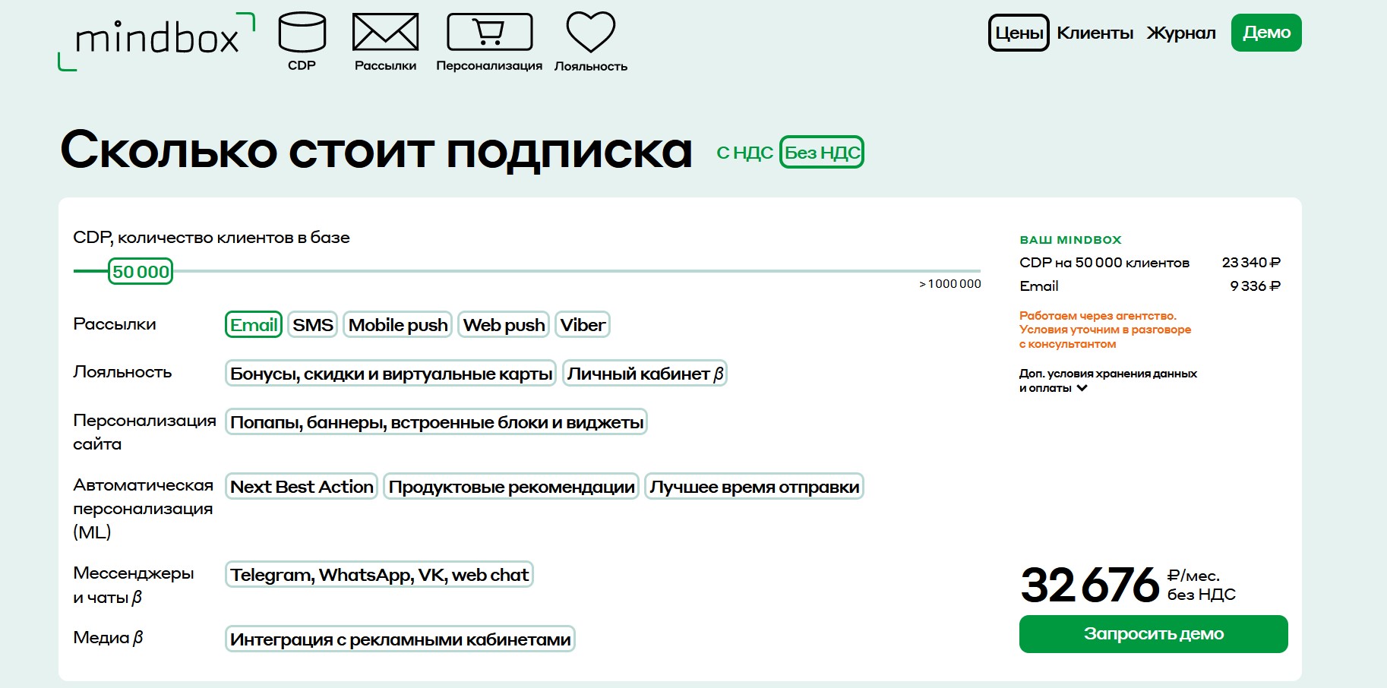The image size is (1387, 688).
Task: Open the Лояльность heart icon
Action: click(x=590, y=33)
